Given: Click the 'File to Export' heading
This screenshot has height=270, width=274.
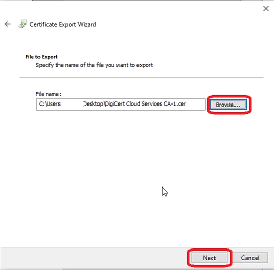Looking at the screenshot, I should (42, 57).
